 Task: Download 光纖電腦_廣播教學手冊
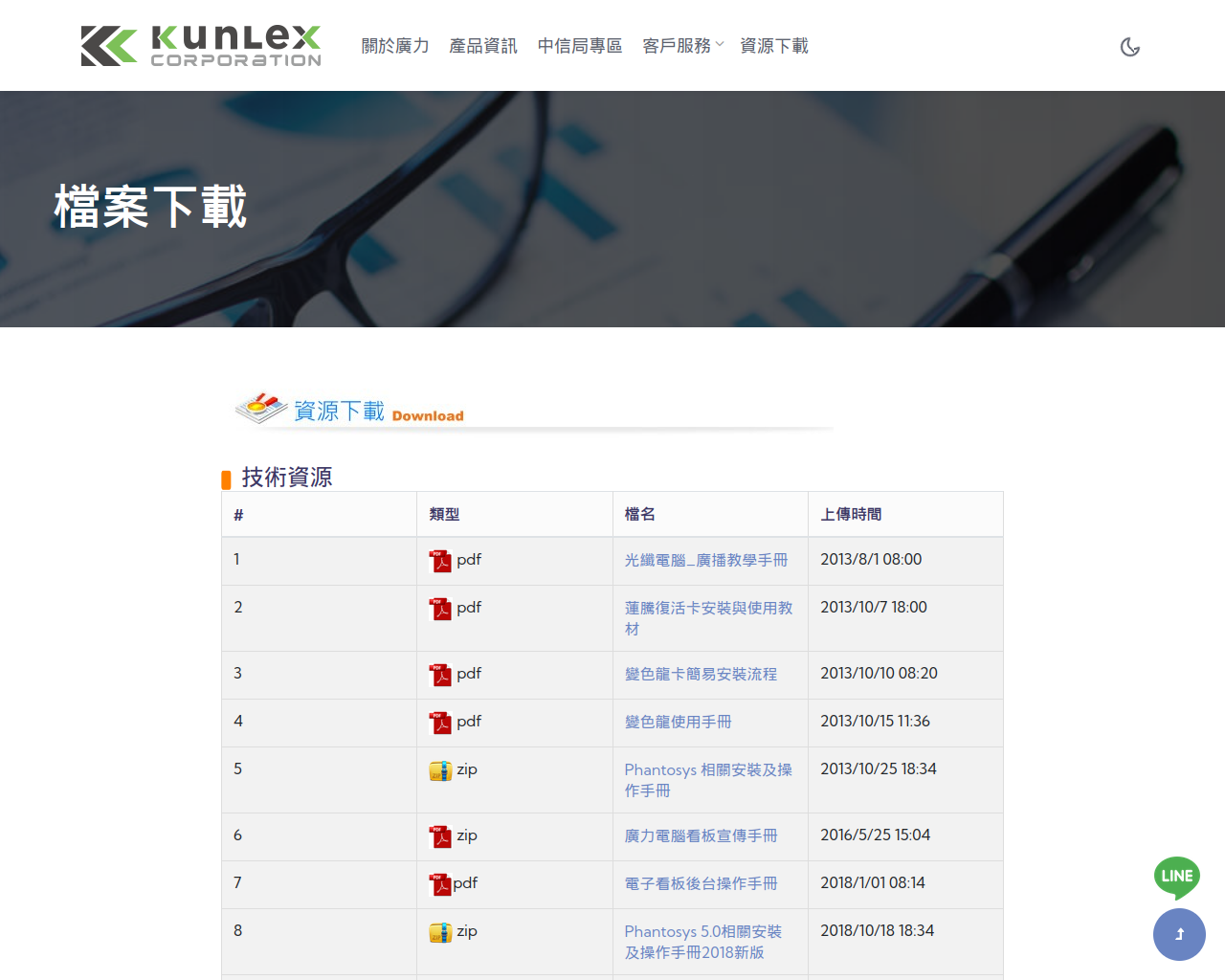[x=706, y=560]
